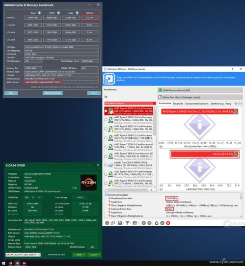245x266 pixels.
Task: Open the filter icon dropdown arrow in Sandra toolbar
Action: tap(131, 223)
